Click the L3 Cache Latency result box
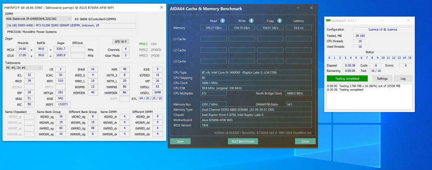 tap(299, 61)
